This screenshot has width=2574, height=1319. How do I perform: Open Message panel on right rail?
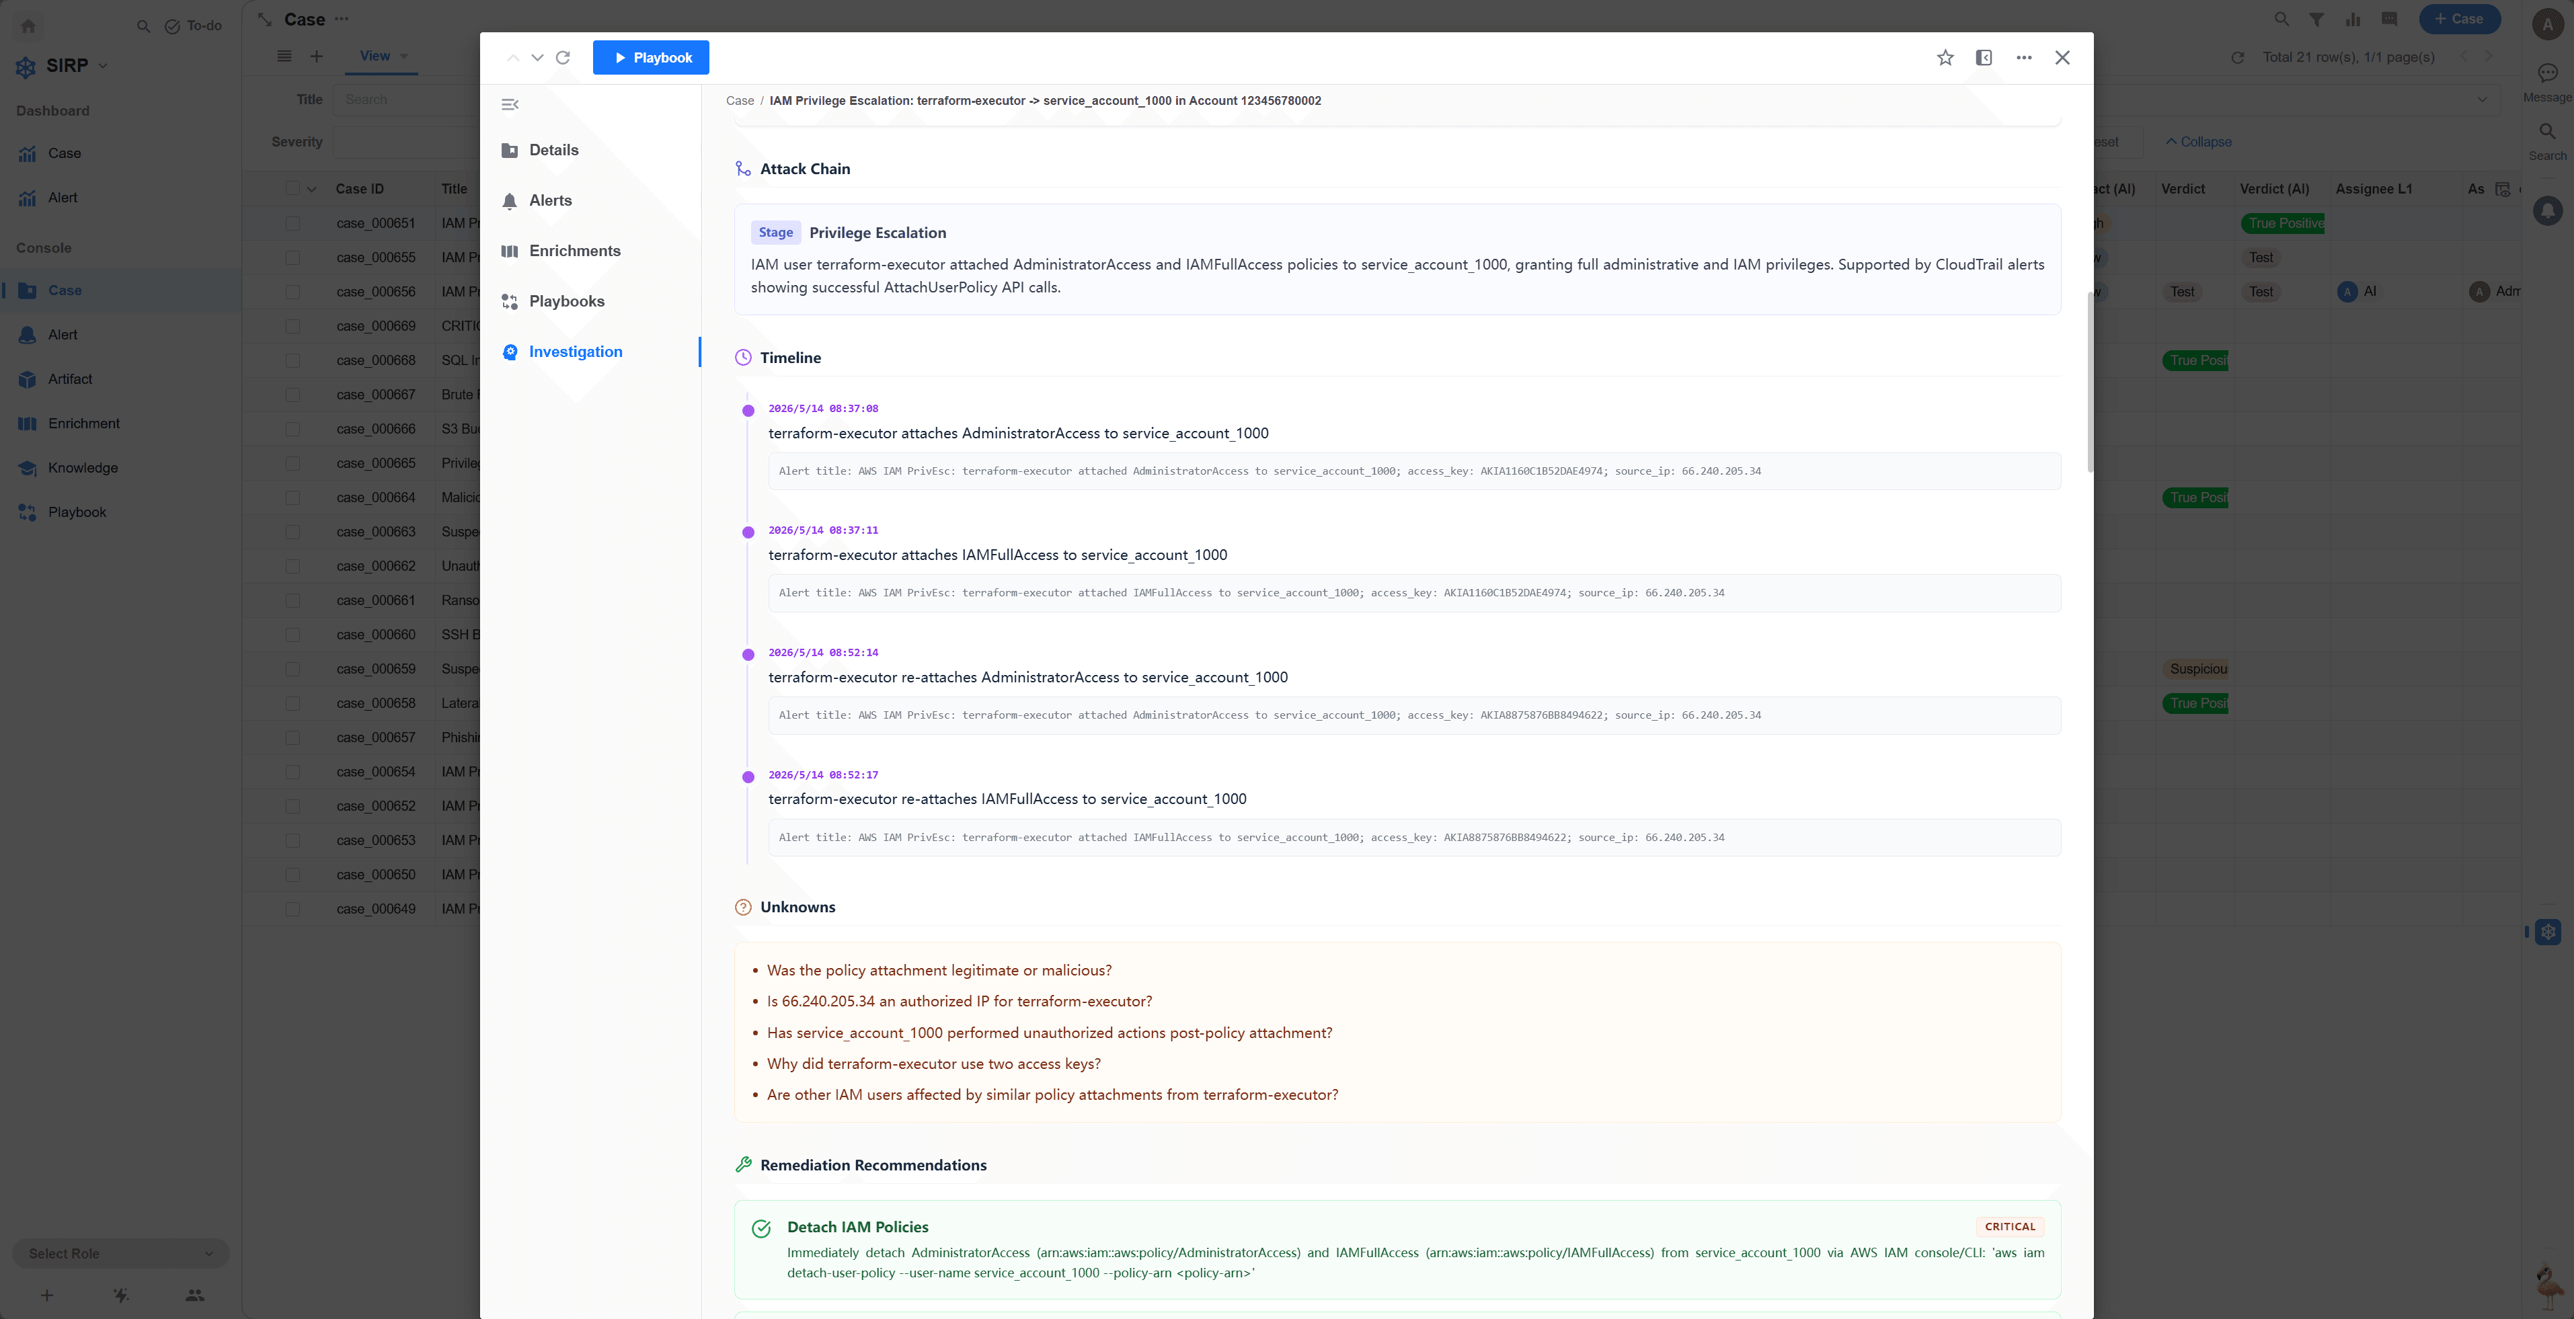[2547, 82]
